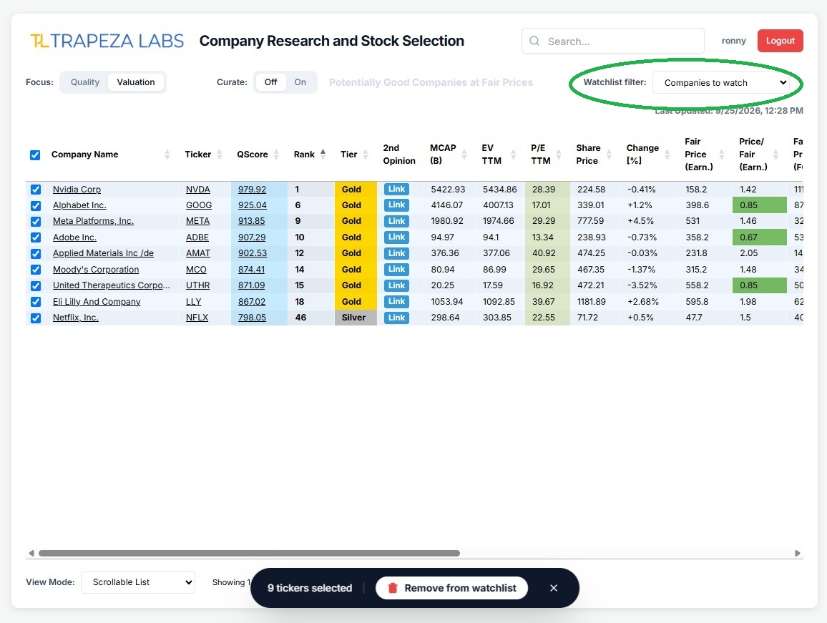
Task: Open the UTHR ticker link
Action: pyautogui.click(x=197, y=285)
